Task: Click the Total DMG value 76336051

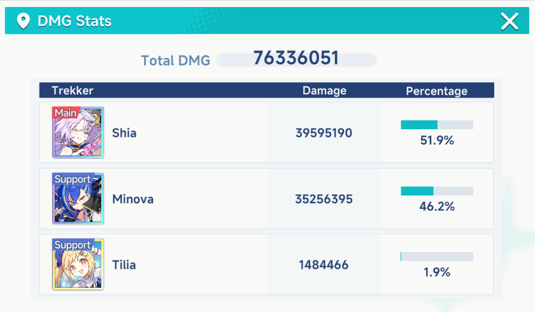Action: click(296, 59)
